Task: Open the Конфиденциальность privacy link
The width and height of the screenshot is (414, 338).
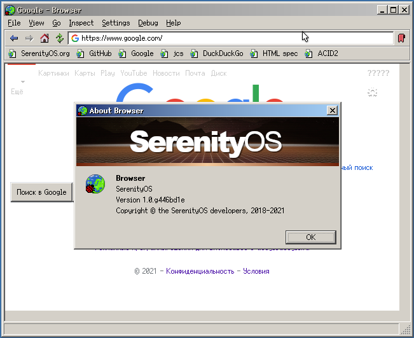Action: pos(200,271)
